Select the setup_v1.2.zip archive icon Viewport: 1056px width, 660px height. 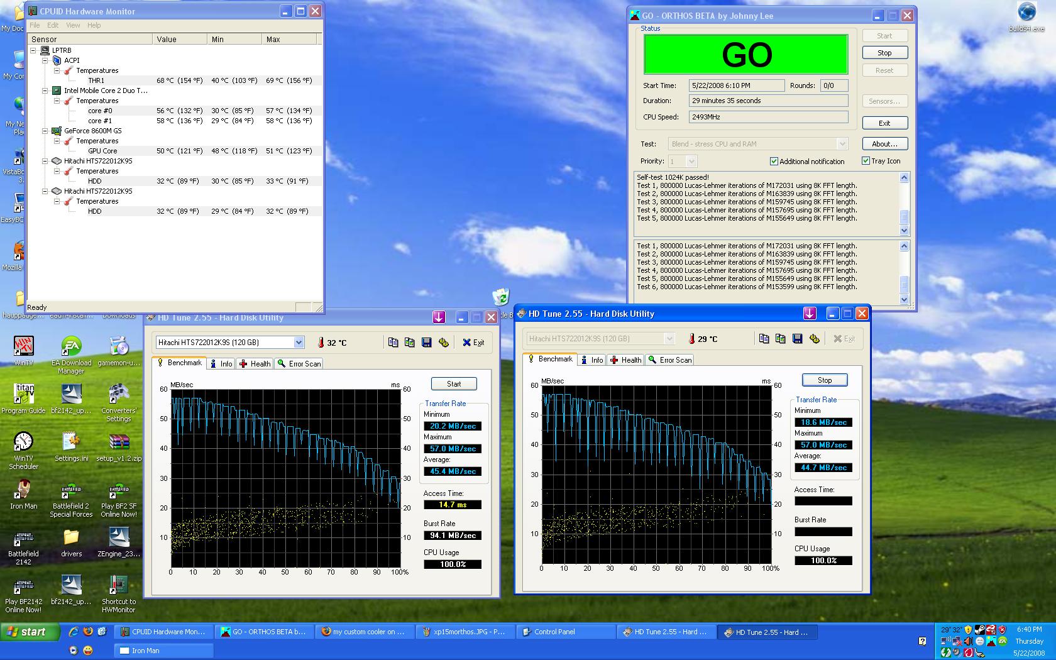[x=119, y=446]
